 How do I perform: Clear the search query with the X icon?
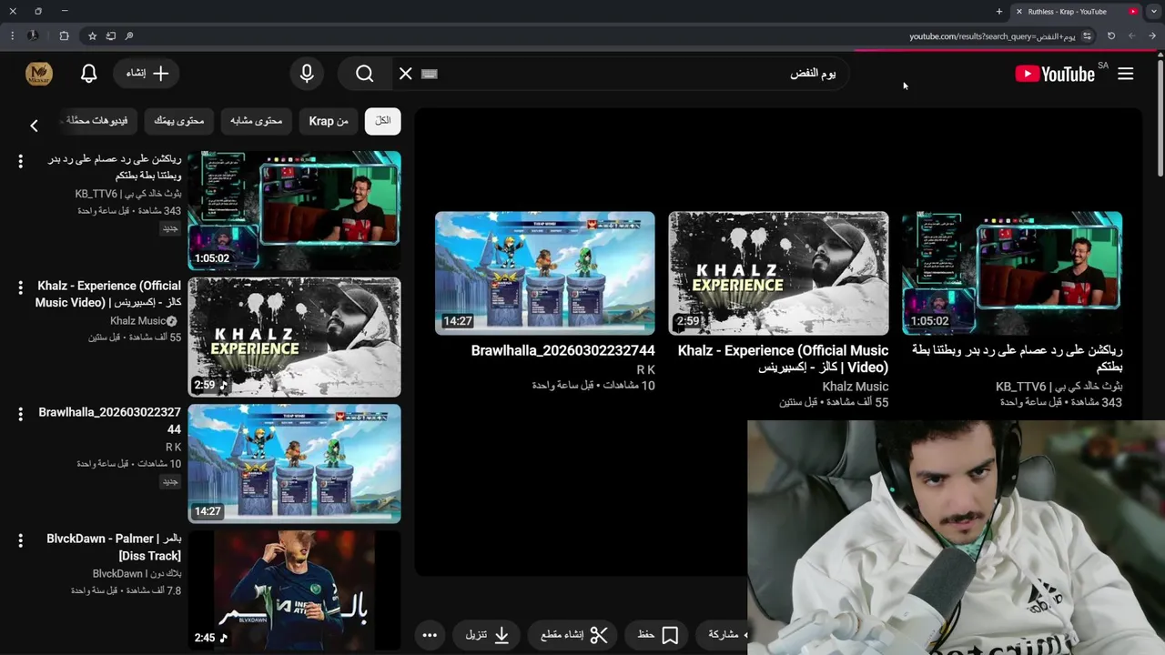tap(406, 74)
